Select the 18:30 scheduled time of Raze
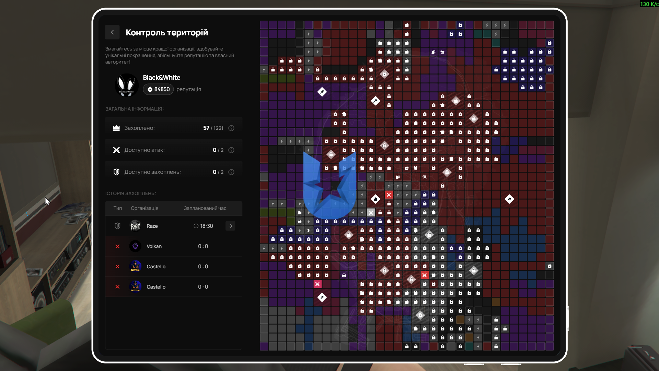 (203, 226)
